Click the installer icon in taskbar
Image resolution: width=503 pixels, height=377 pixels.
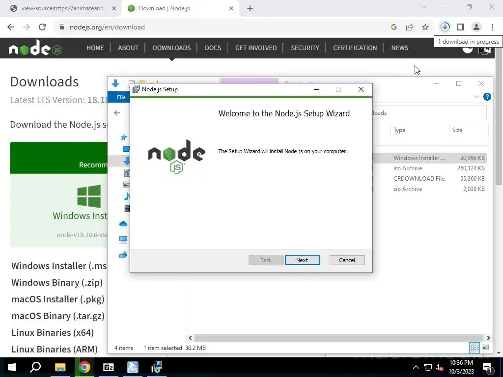[x=157, y=367]
